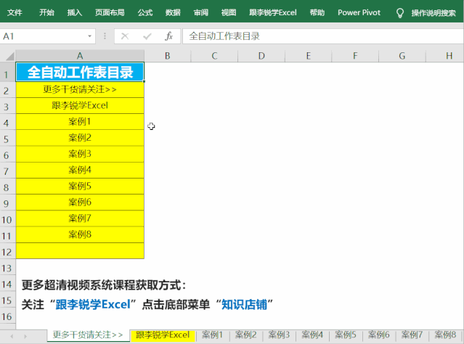This screenshot has width=464, height=344.
Task: Switch to the 开始 ribbon tab
Action: 46,12
